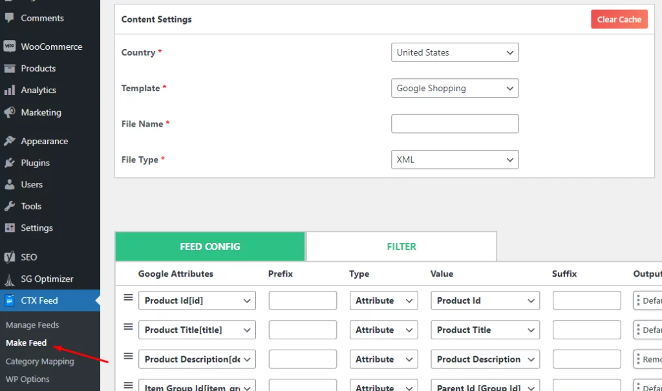Image resolution: width=662 pixels, height=391 pixels.
Task: Click the Analytics bar chart icon
Action: pos(9,90)
